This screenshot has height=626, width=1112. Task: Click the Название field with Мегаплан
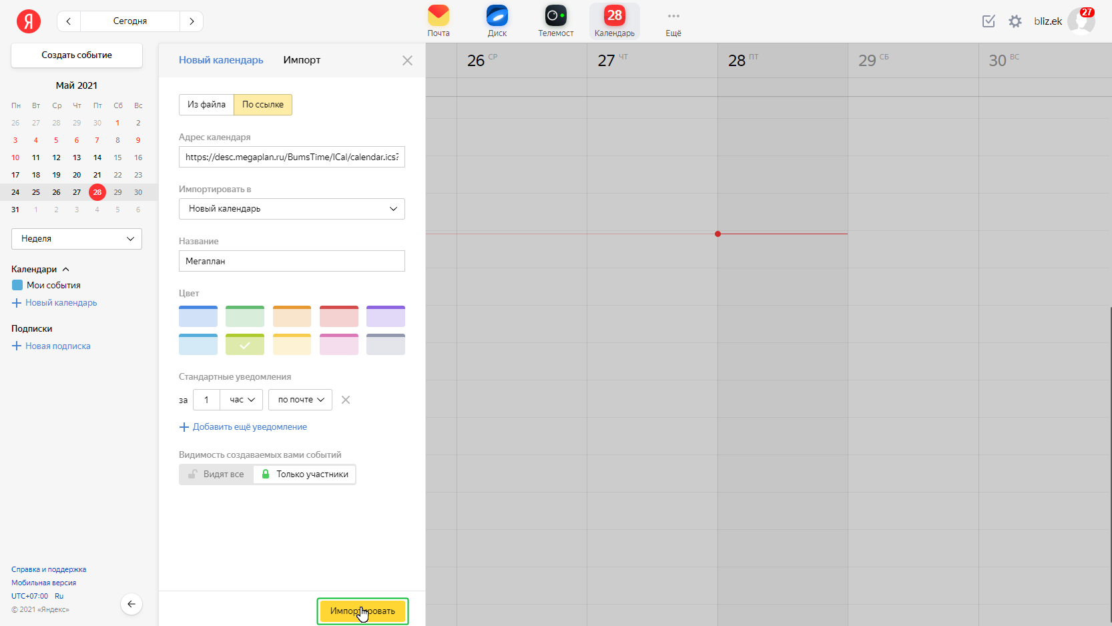[x=292, y=261]
